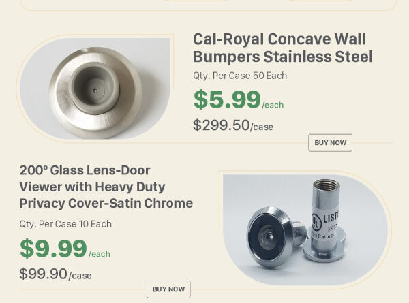The width and height of the screenshot is (409, 303).
Task: Click the /each label beside $5.99
Action: pyautogui.click(x=273, y=105)
